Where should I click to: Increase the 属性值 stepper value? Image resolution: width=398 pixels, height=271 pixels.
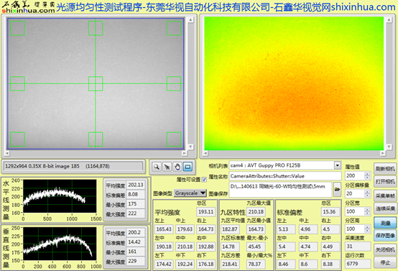pyautogui.click(x=367, y=174)
